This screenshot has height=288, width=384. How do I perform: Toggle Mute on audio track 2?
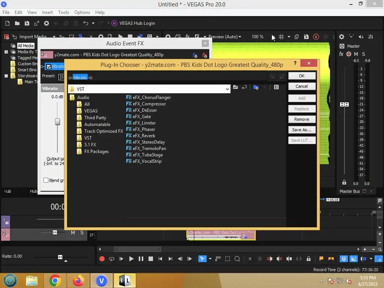coord(73,232)
